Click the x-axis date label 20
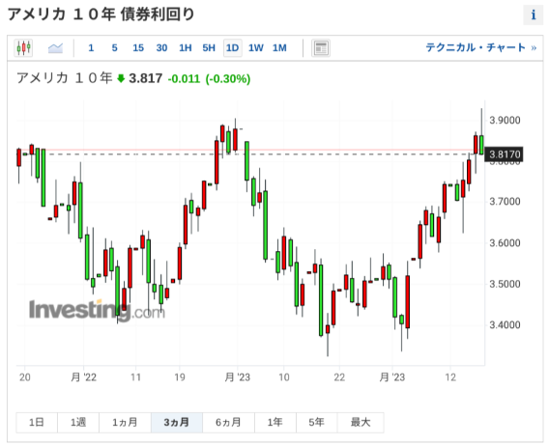The image size is (549, 445). (25, 377)
